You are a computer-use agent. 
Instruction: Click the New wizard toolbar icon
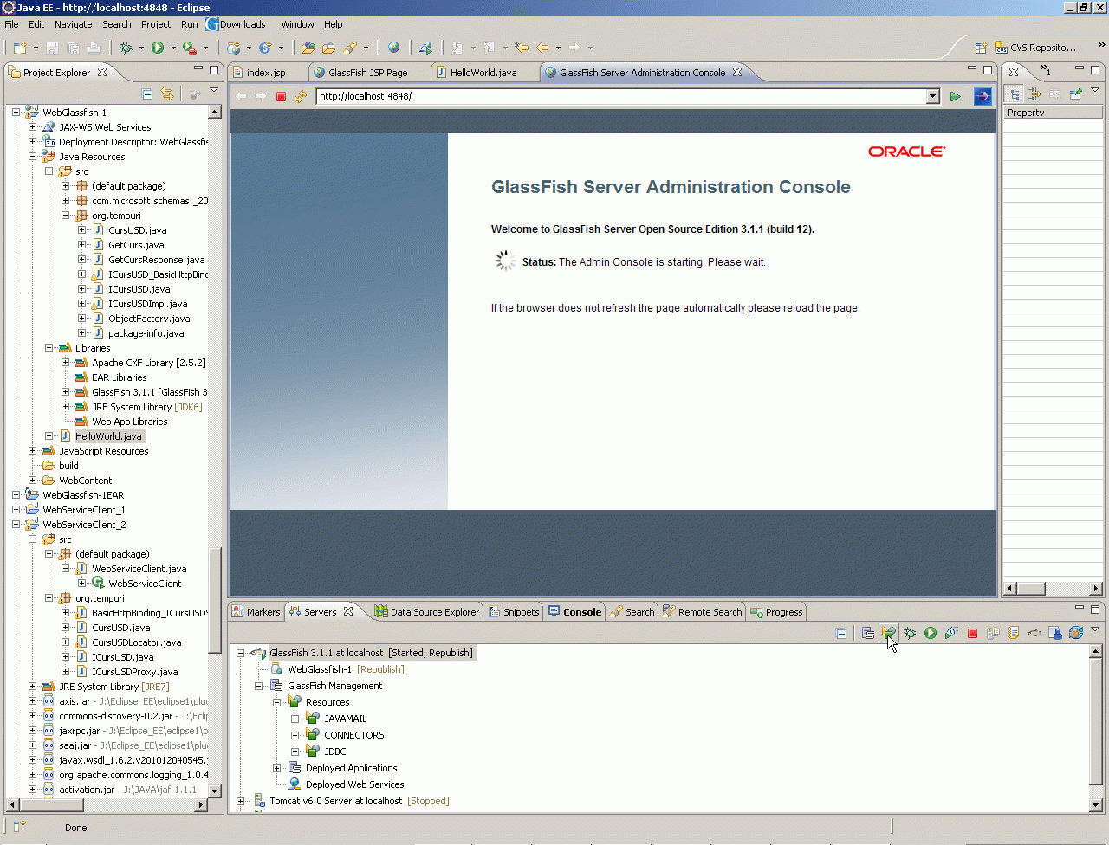pos(19,48)
